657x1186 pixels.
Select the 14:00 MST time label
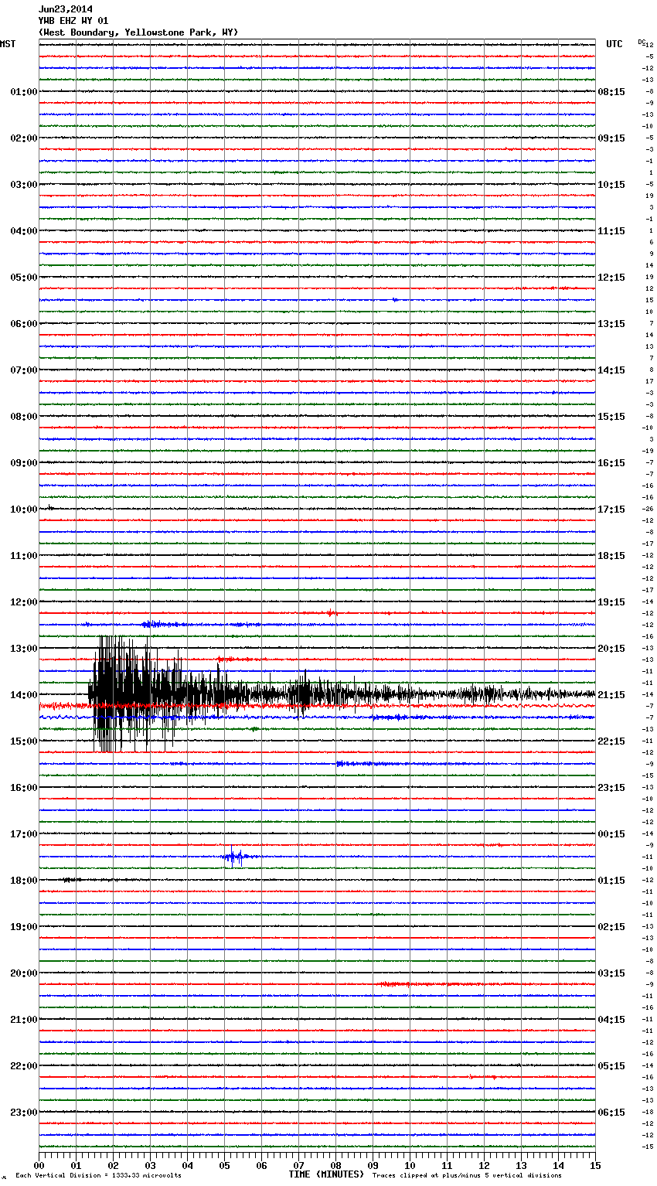click(x=24, y=695)
